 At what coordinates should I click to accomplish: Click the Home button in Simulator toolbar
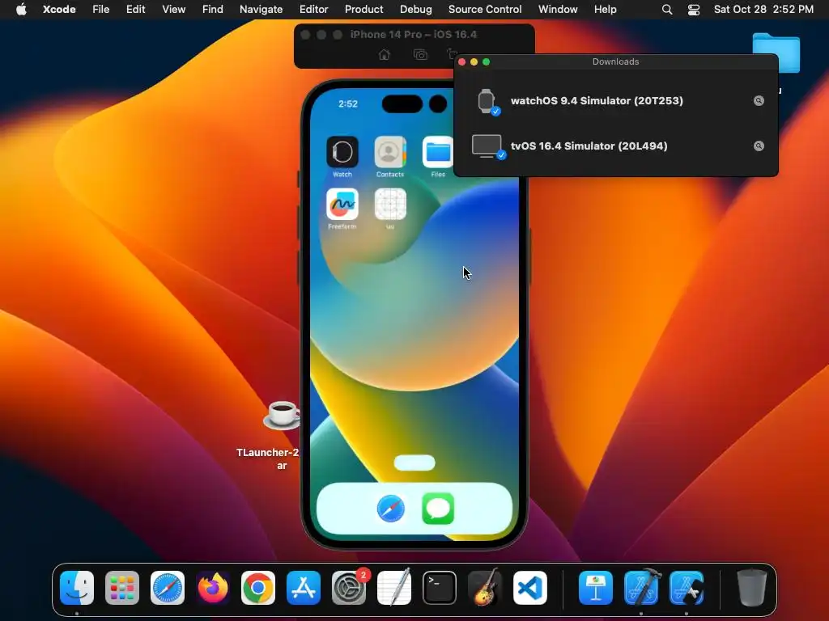pyautogui.click(x=385, y=54)
